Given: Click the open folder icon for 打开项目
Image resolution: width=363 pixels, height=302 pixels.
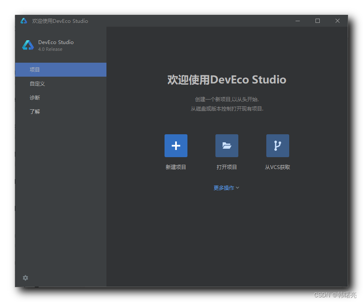Looking at the screenshot, I should click(226, 146).
